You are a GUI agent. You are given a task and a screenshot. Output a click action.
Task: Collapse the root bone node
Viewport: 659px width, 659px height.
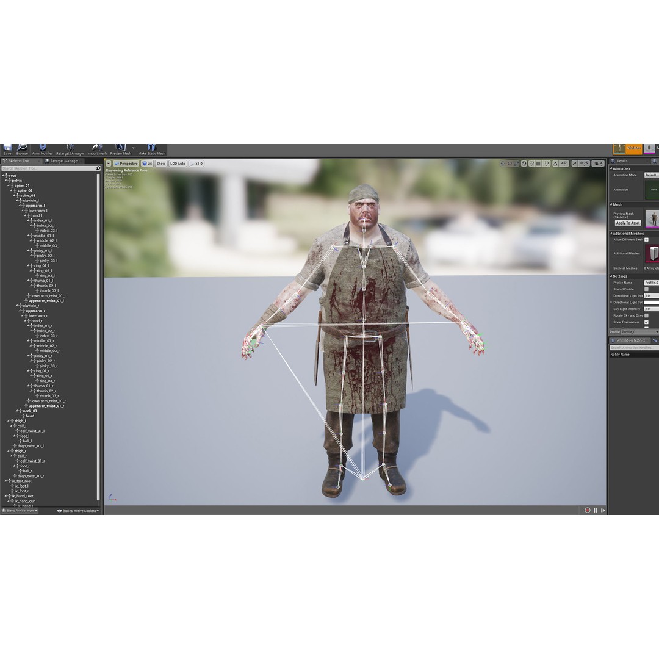click(3, 176)
